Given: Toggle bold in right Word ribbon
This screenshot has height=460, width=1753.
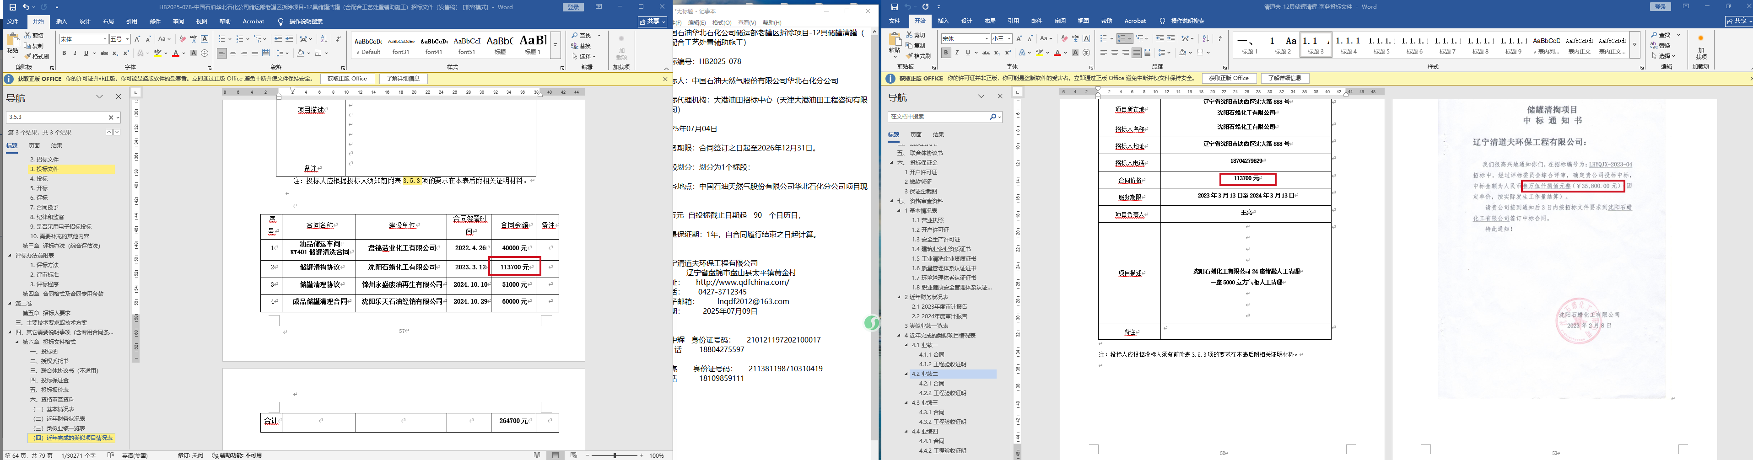Looking at the screenshot, I should tap(946, 53).
